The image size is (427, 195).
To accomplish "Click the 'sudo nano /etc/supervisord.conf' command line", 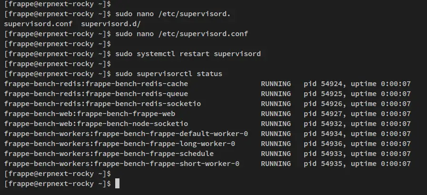I will click(182, 34).
